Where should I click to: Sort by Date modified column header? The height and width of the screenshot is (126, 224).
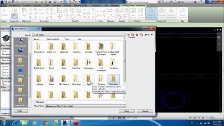(53, 39)
